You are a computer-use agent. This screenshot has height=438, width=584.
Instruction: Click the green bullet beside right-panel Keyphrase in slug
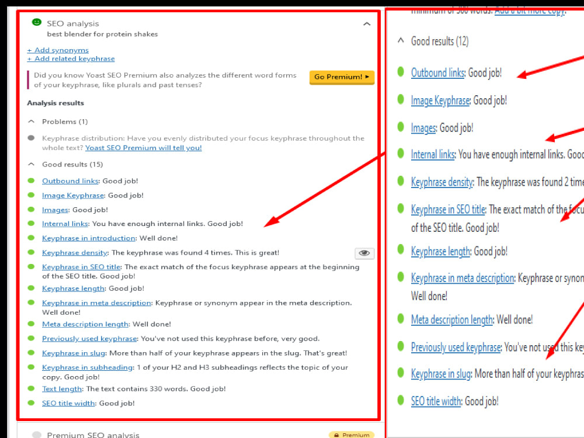[401, 373]
